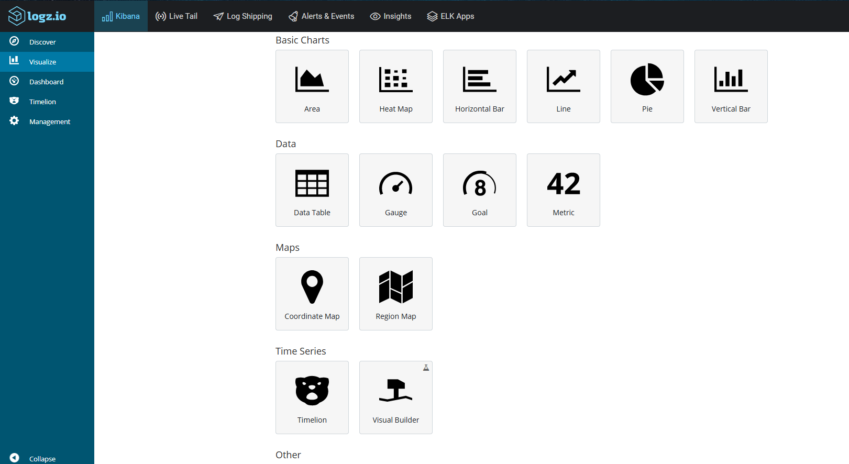The image size is (849, 464).
Task: Select the Goal visualization icon
Action: 480,183
